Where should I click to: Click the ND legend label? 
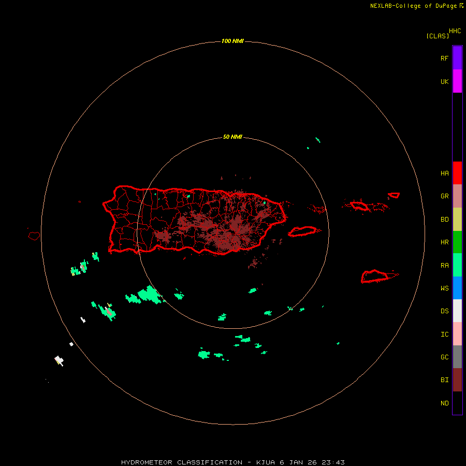pos(444,403)
